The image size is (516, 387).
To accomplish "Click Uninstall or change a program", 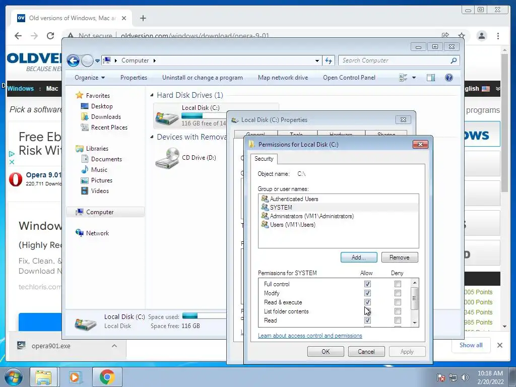I will (x=203, y=78).
